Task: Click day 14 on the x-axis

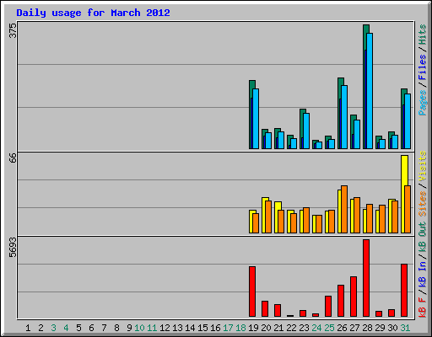Action: click(190, 328)
